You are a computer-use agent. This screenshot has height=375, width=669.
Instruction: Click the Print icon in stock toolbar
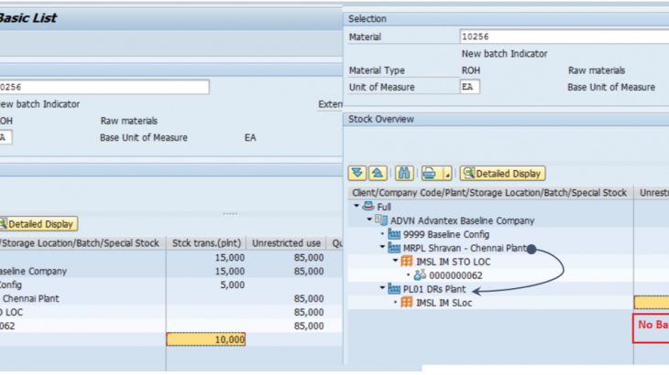[428, 173]
